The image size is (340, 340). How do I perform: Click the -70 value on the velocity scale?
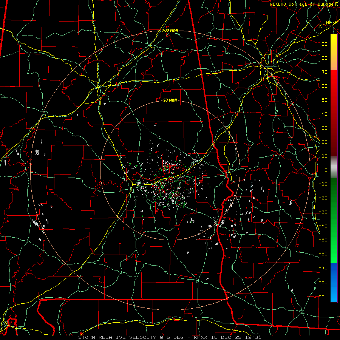pyautogui.click(x=323, y=268)
